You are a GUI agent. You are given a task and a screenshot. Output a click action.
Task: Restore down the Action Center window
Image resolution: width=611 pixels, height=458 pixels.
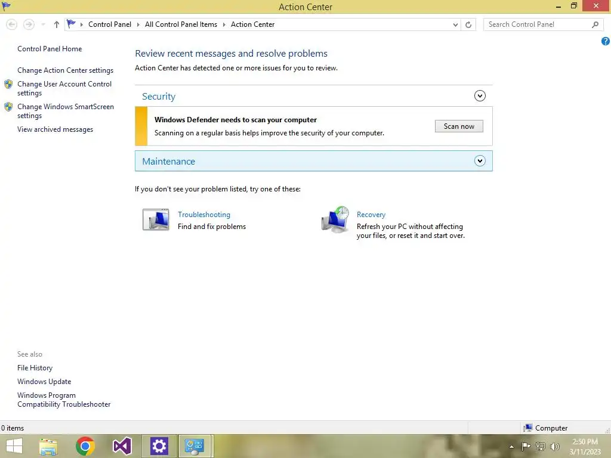point(573,6)
